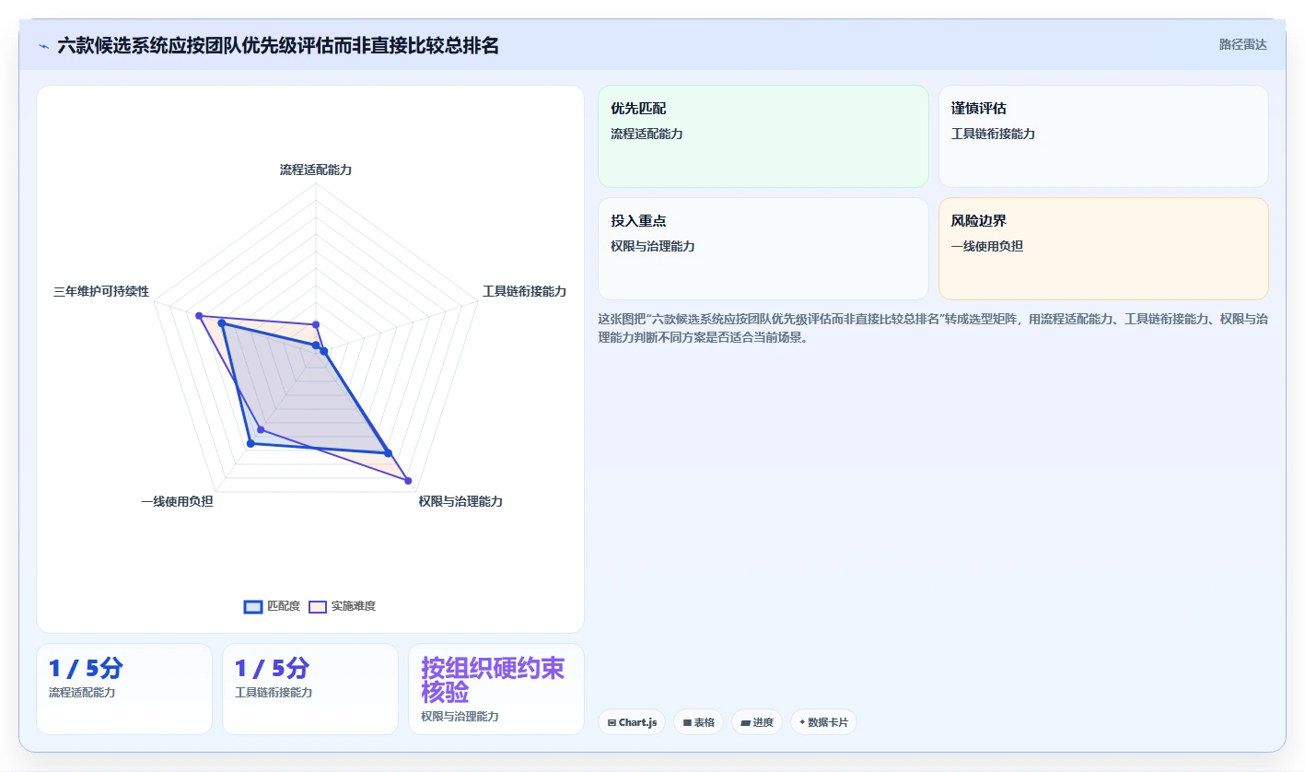
Task: Click the purple 实施难度 point on 一线使用负担 axis
Action: click(x=261, y=430)
